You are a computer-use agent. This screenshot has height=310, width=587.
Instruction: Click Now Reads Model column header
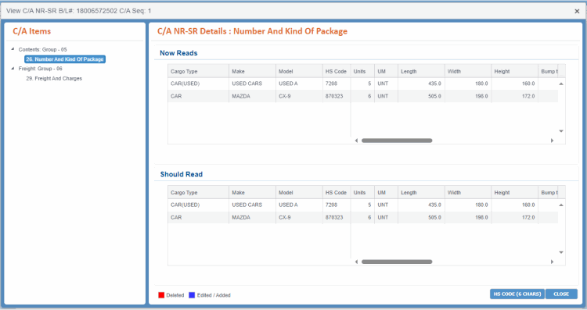click(x=299, y=71)
